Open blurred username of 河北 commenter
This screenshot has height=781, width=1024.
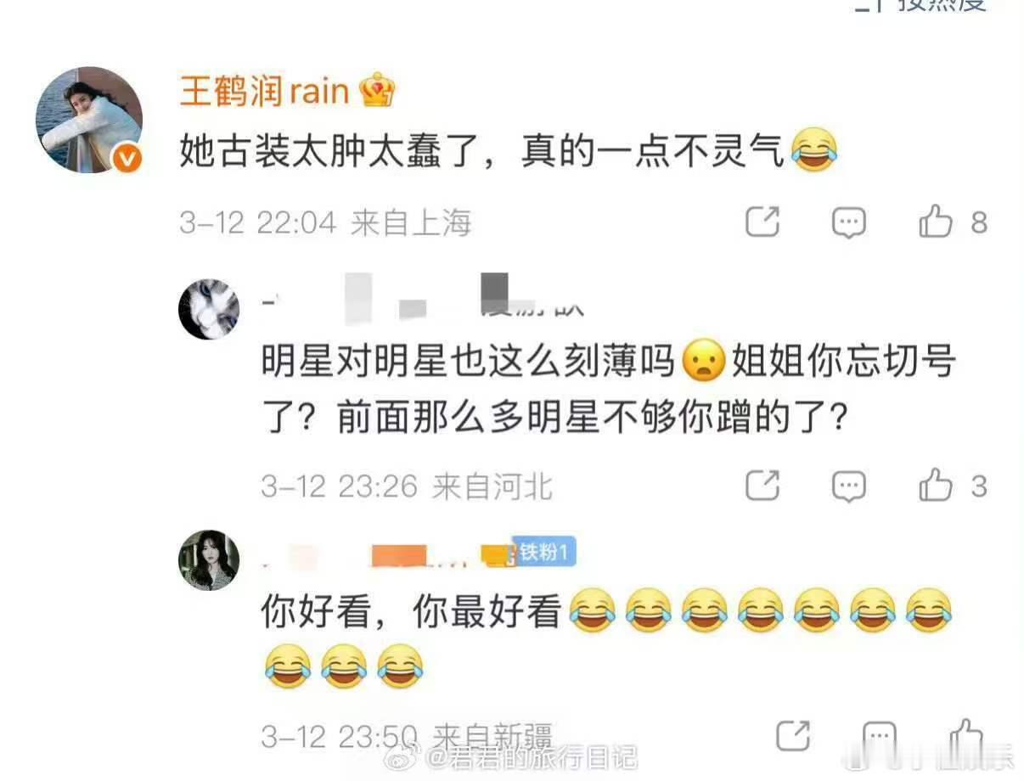tap(425, 302)
